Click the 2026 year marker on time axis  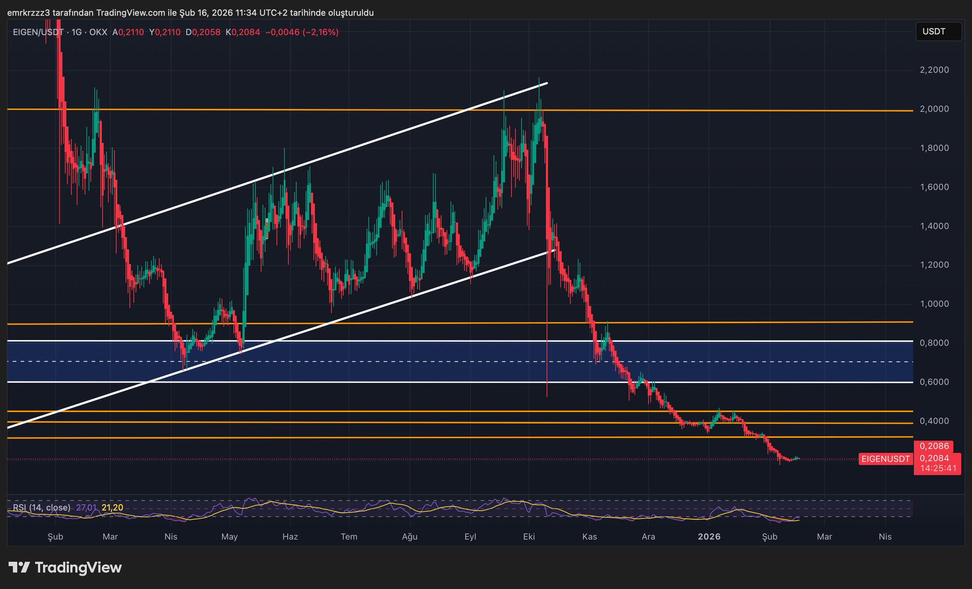click(709, 536)
